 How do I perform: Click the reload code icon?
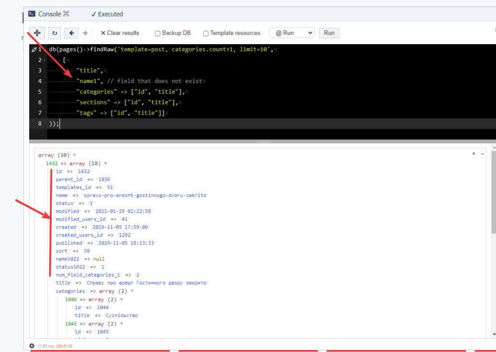click(55, 33)
